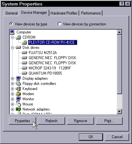Viewport: 132px width, 144px height.
Task: Open the Performance tab
Action: click(91, 13)
